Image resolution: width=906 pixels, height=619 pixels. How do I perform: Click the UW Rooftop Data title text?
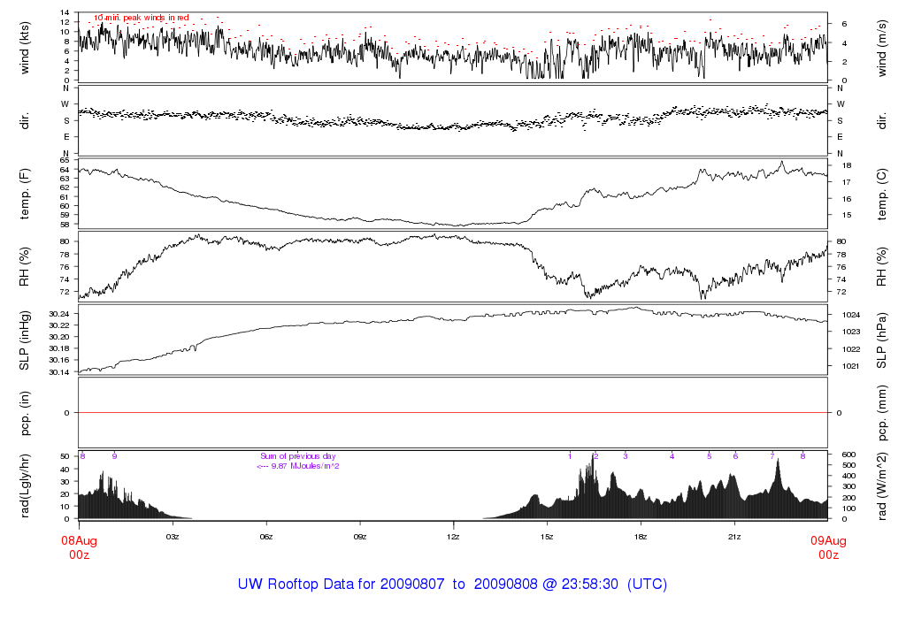coord(452,585)
